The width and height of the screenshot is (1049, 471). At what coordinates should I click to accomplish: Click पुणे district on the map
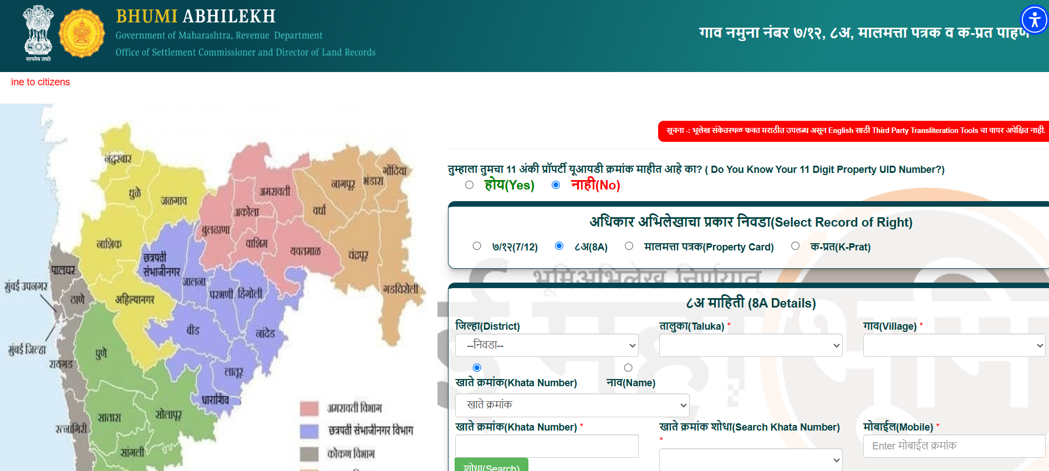tap(101, 353)
